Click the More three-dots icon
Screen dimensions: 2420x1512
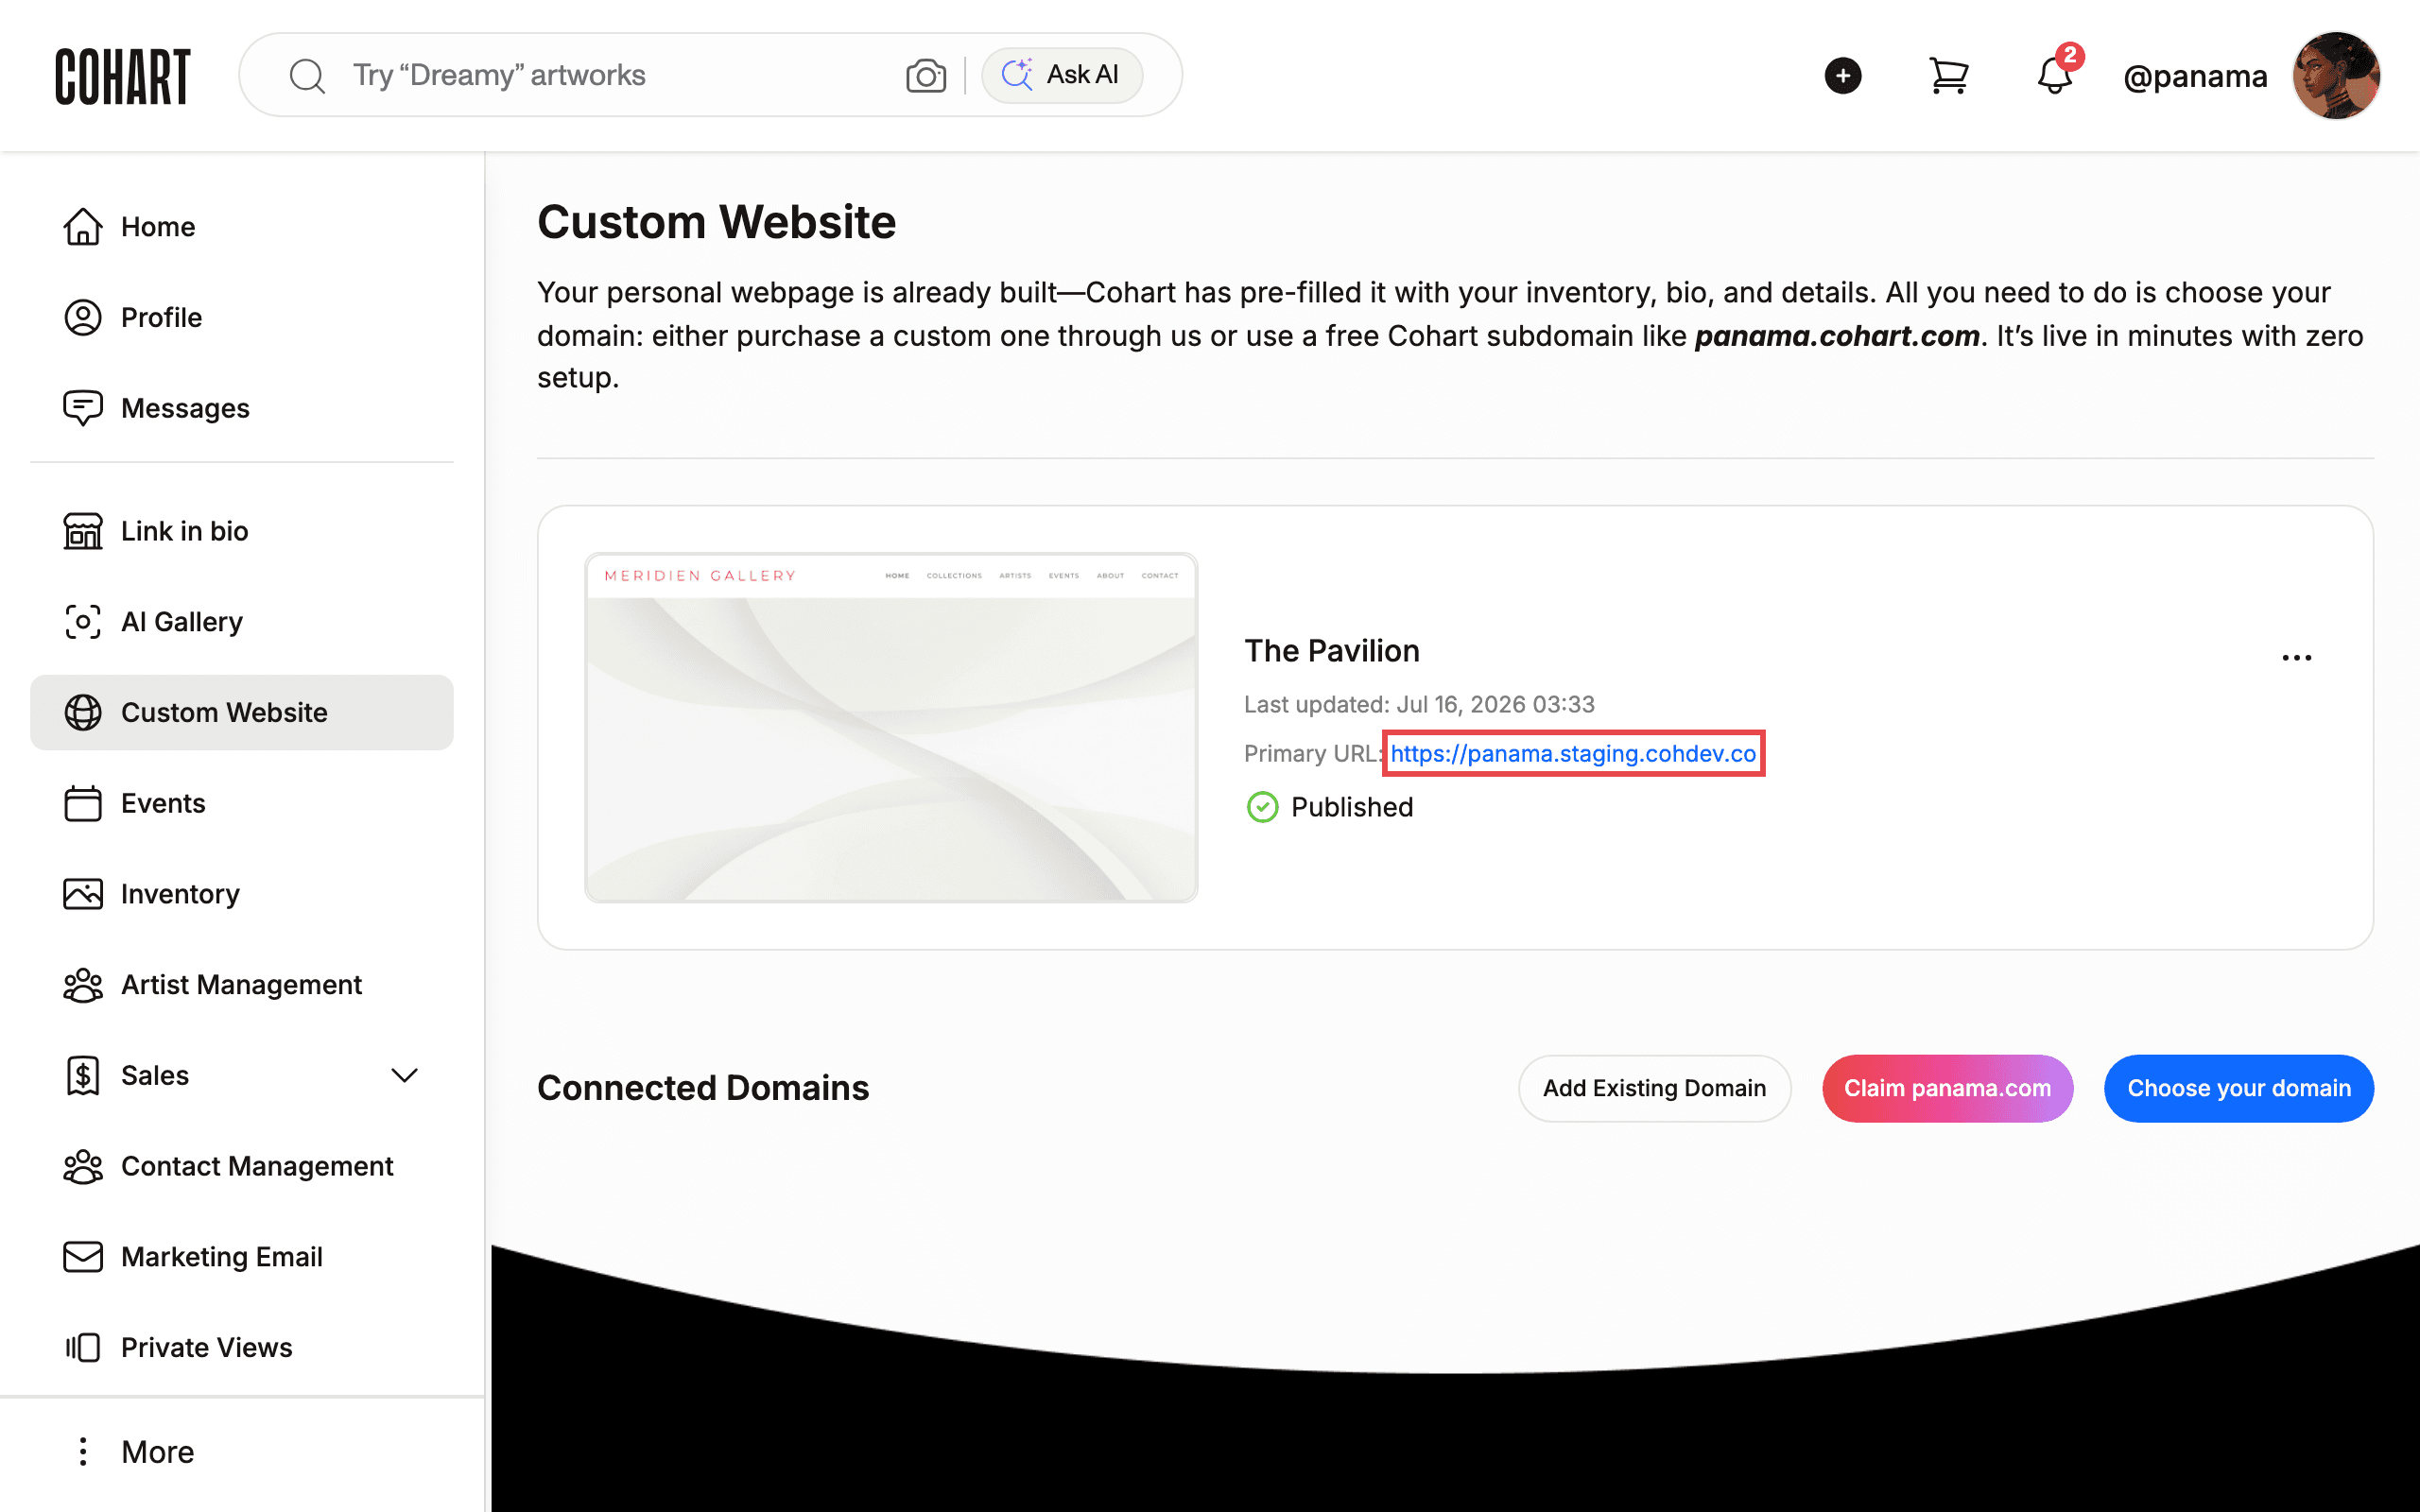coord(83,1452)
